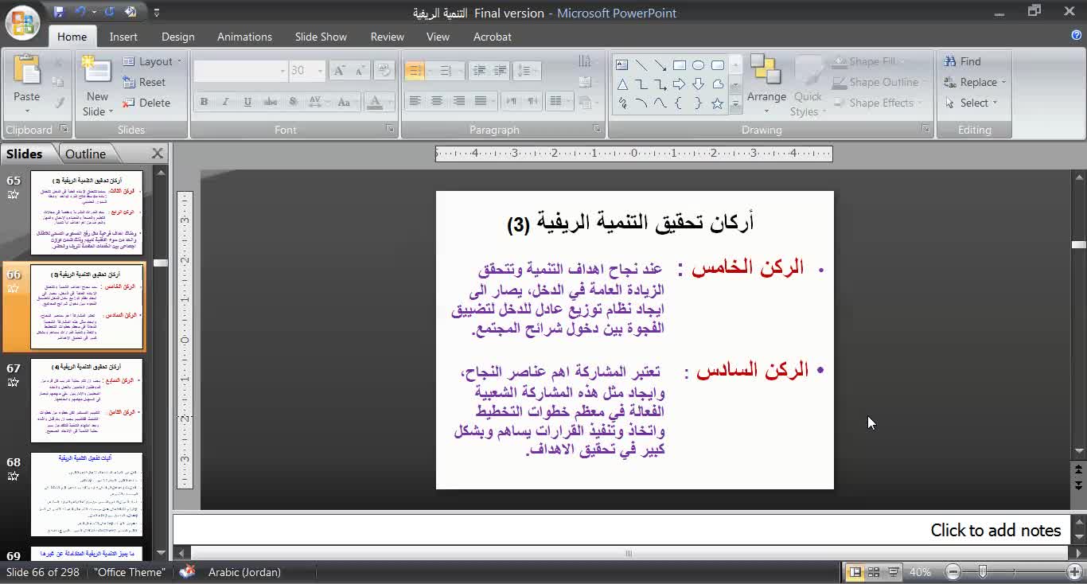Open the Insert ribbon tab
This screenshot has width=1087, height=584.
point(123,37)
